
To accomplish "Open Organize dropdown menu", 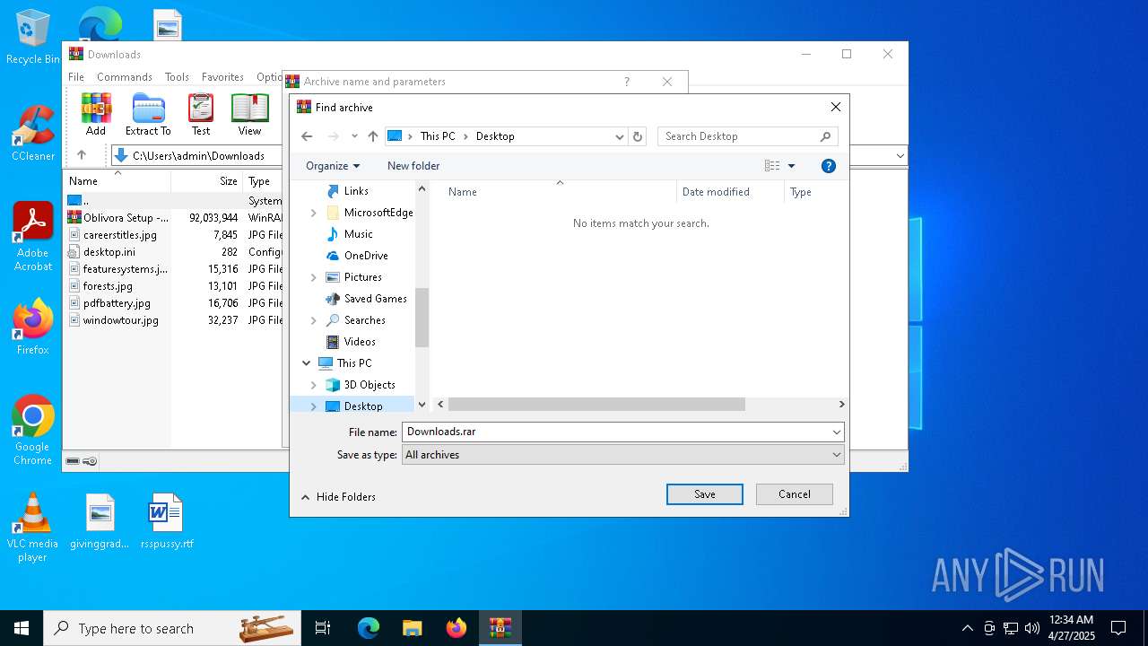I will 333,166.
